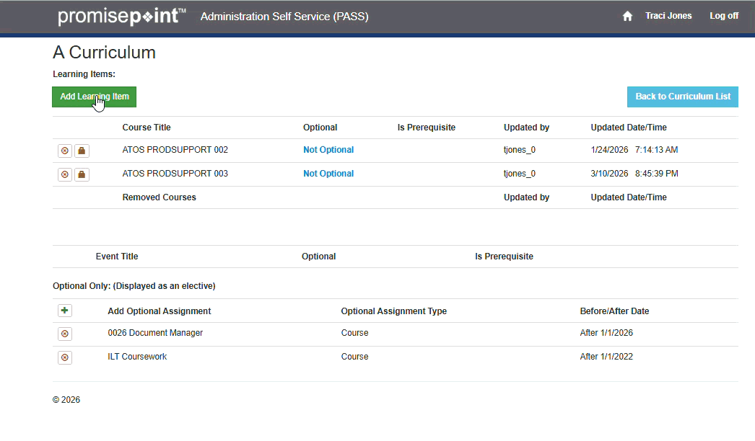755x441 pixels.
Task: Click the promisepoint logo
Action: point(121,17)
